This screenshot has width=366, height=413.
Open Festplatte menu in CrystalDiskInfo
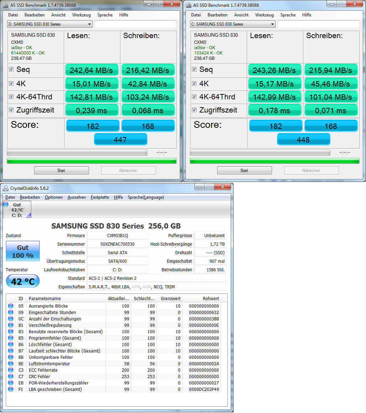(x=100, y=197)
